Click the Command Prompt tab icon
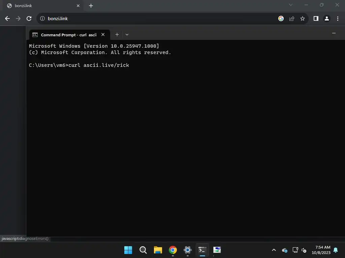This screenshot has height=258, width=345. pos(35,35)
